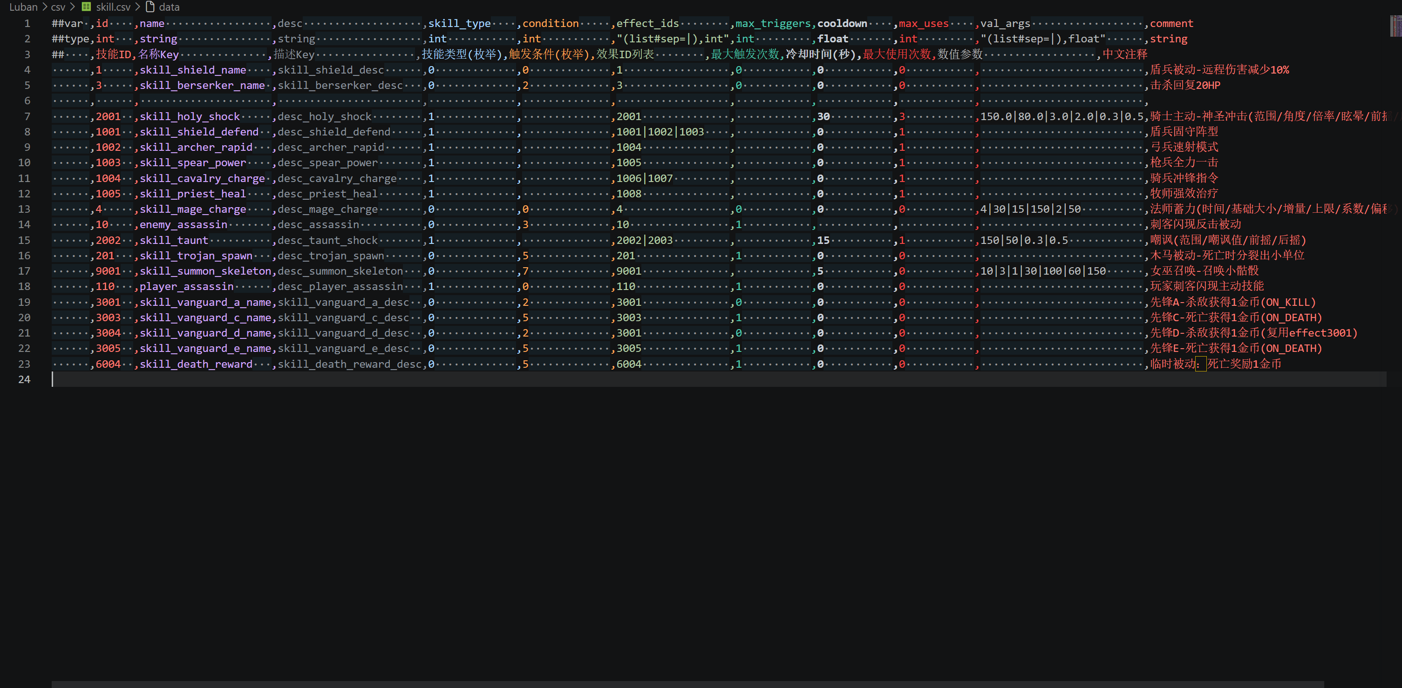This screenshot has width=1402, height=688.
Task: Expand chevron after csv breadcrumb
Action: [72, 7]
